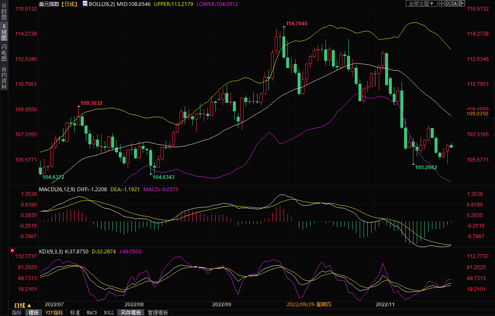Click the shift-chart-right arrow icon
This screenshot has width=495, height=316.
(x=462, y=3)
